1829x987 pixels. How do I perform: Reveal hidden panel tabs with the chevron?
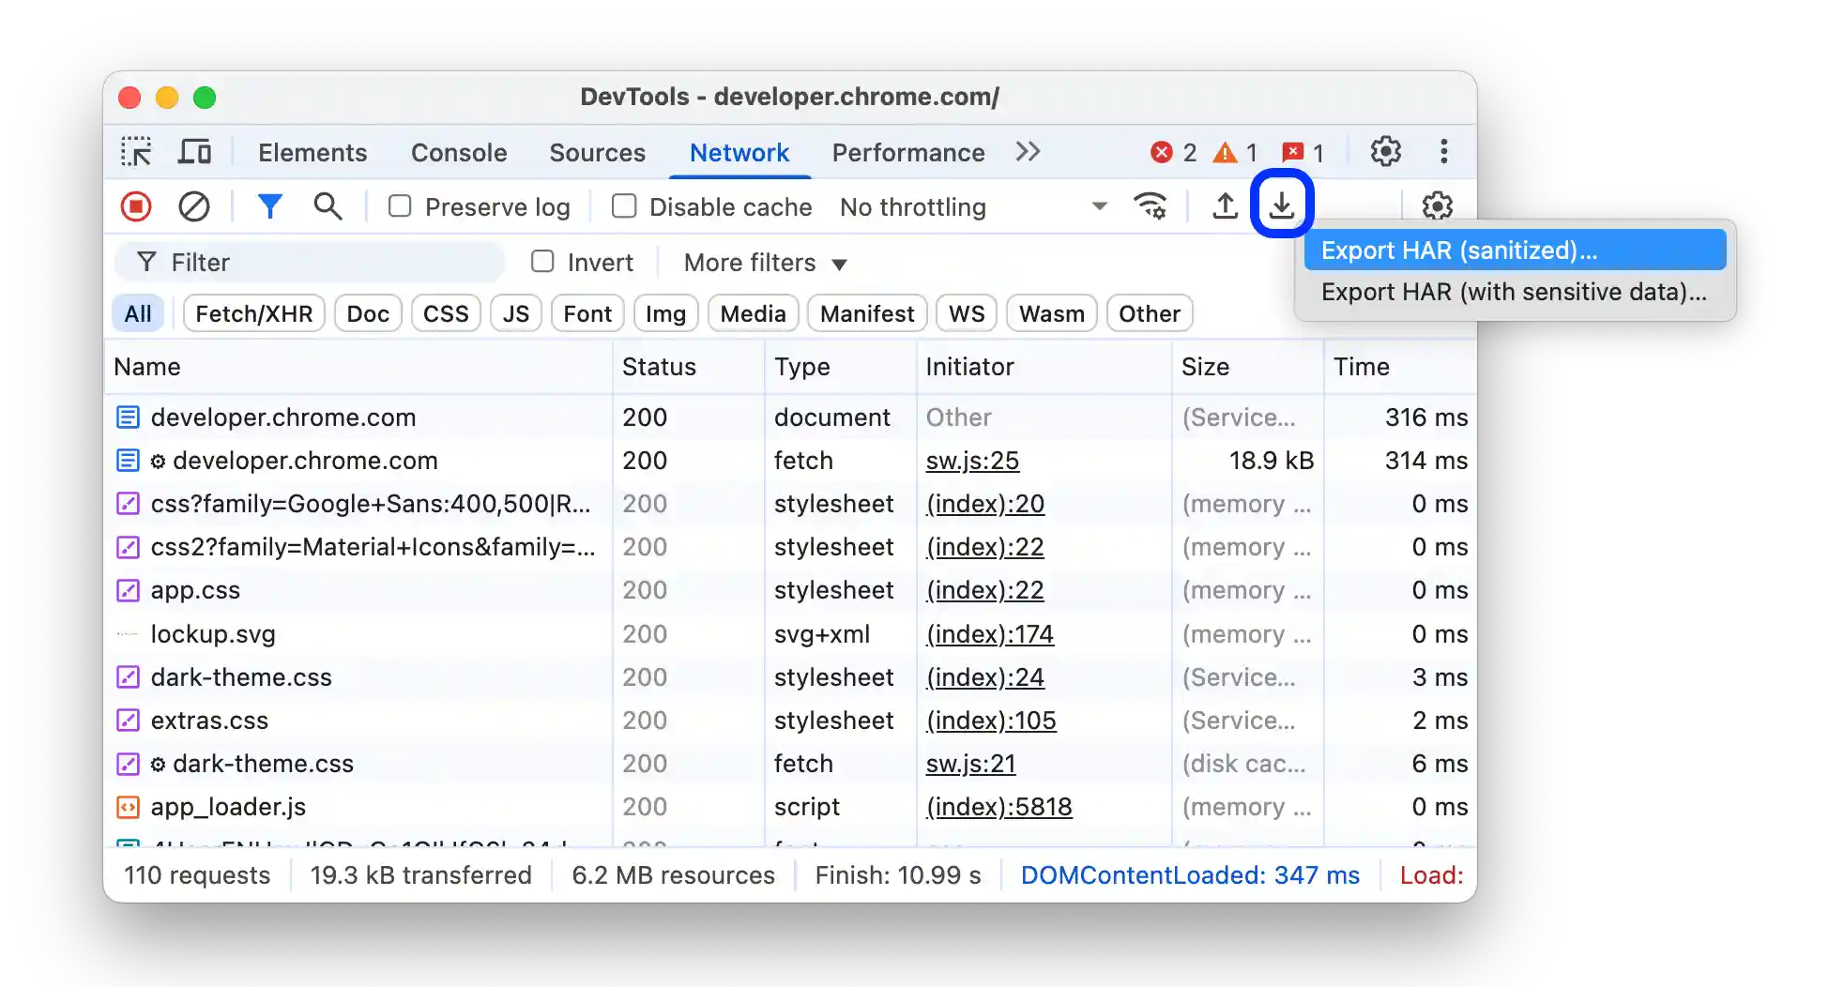click(1028, 151)
